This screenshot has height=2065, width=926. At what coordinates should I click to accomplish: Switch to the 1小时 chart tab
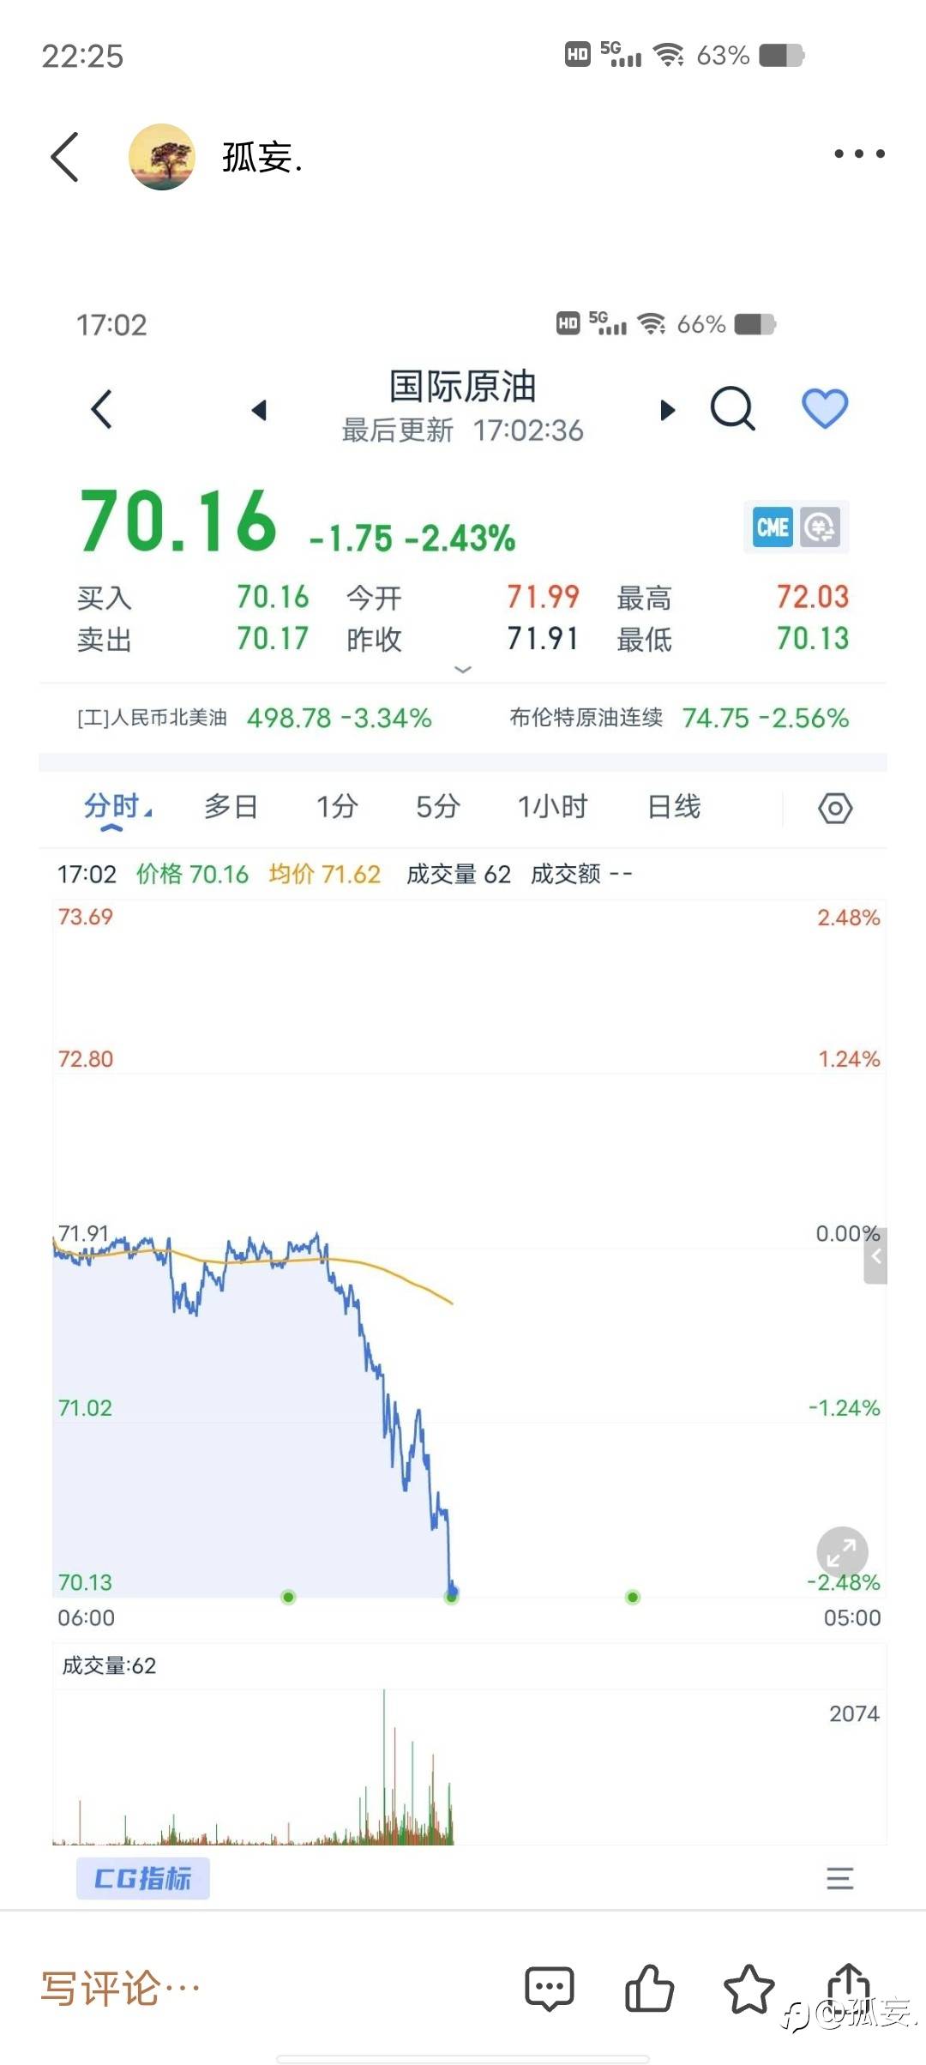click(x=552, y=806)
